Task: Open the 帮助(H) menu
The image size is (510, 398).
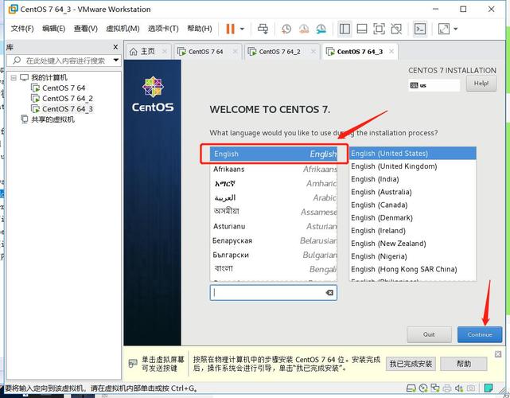Action: [200, 29]
